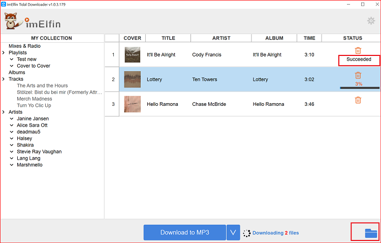Expand the Playlists tree node
This screenshot has width=381, height=243.
[4, 52]
